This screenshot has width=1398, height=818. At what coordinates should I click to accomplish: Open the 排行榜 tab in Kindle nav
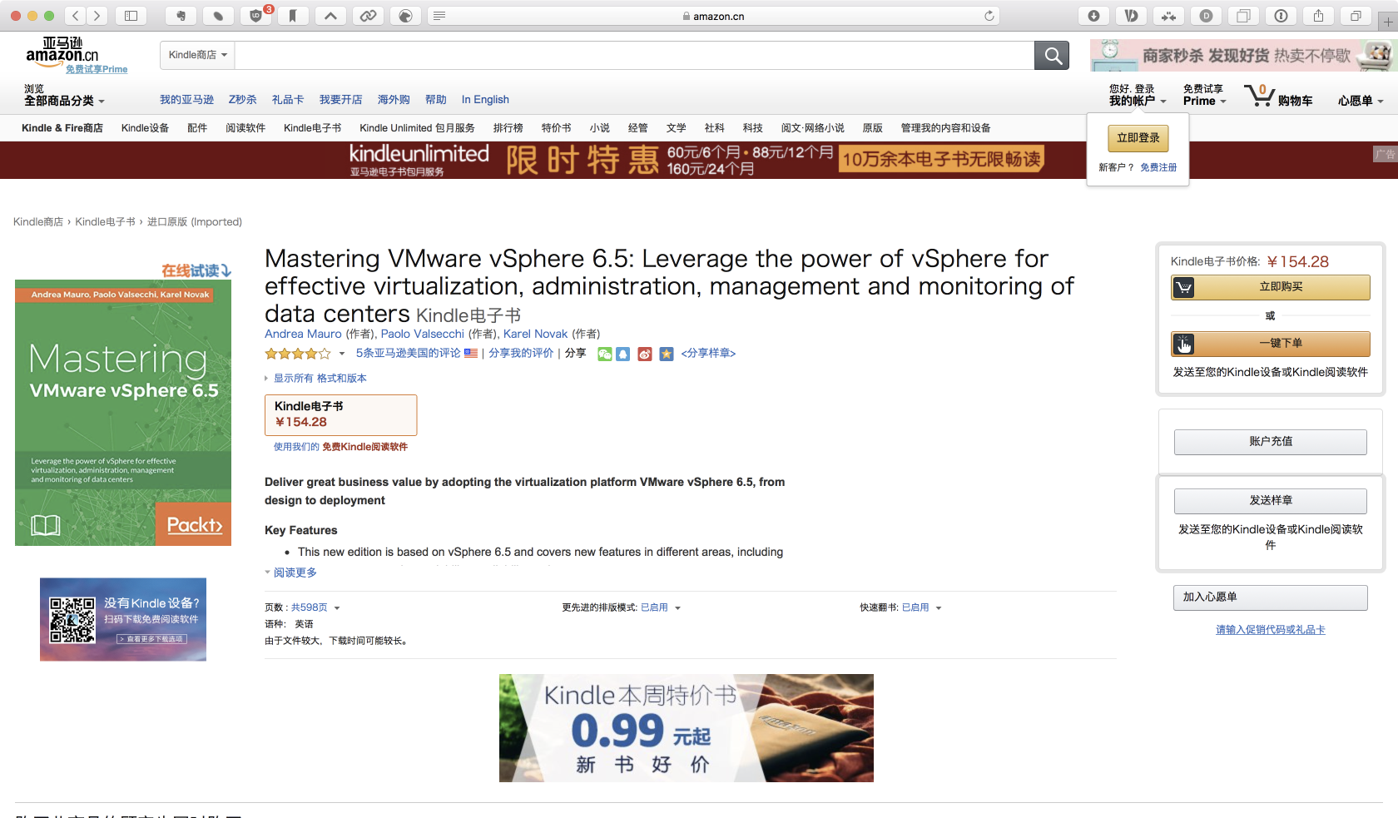coord(508,127)
